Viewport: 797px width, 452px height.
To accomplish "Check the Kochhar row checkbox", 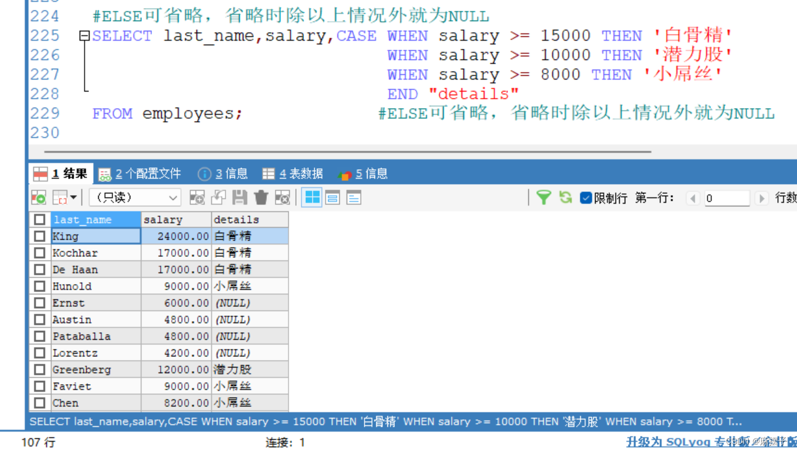I will point(40,253).
